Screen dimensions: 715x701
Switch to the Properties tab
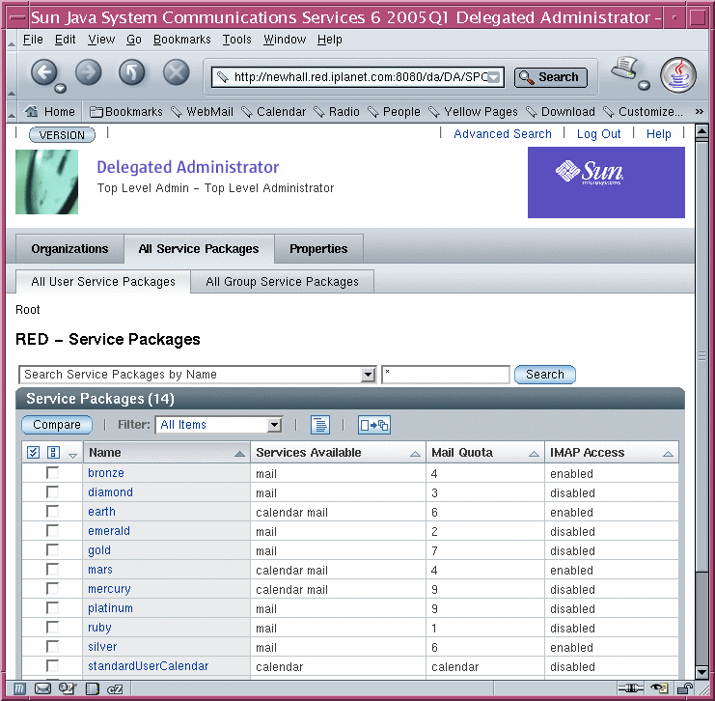[318, 249]
